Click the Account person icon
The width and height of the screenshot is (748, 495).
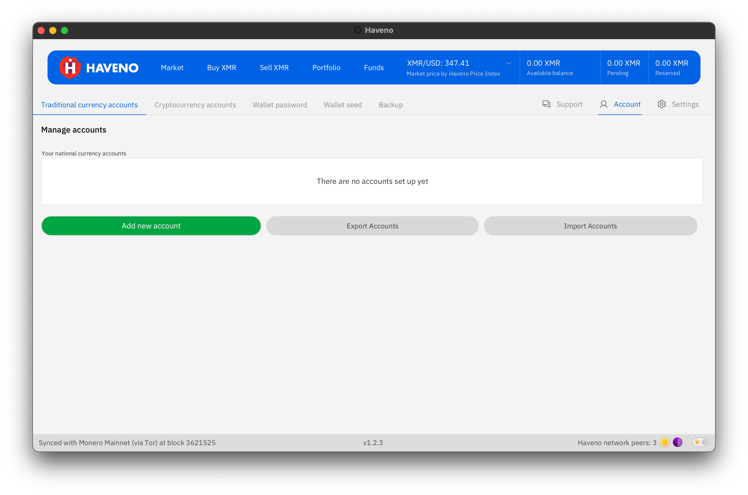click(x=603, y=104)
